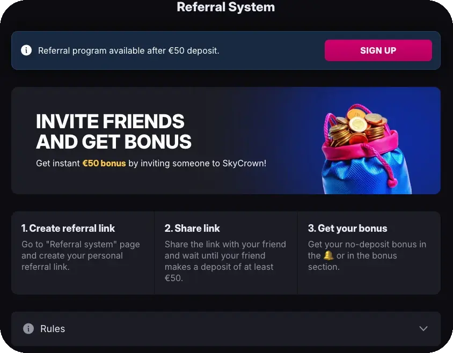
Task: Select the '3. Get your bonus' heading
Action: click(347, 228)
